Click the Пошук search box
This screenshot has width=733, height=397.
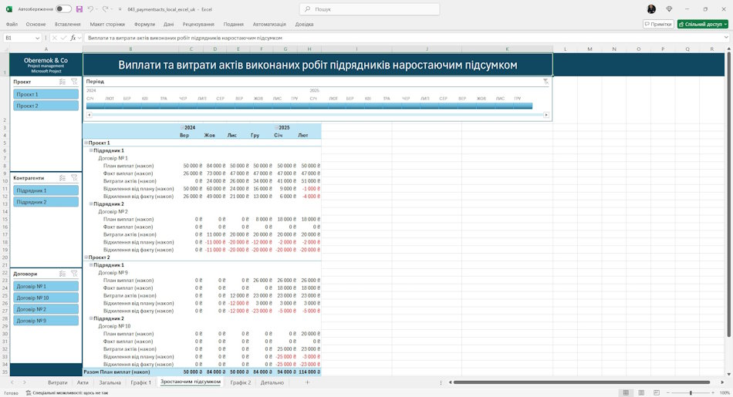point(370,9)
